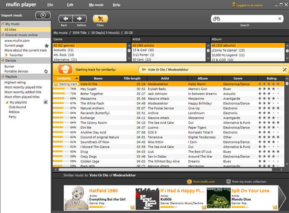289x213 pixels.
Task: Open Mando Diao album cover thumbnail
Action: point(219,198)
